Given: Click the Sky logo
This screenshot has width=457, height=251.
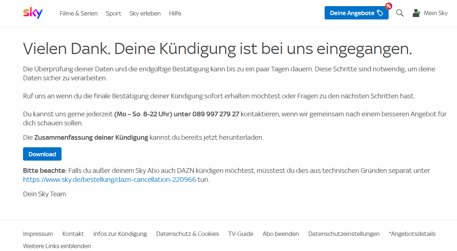Looking at the screenshot, I should pyautogui.click(x=33, y=13).
